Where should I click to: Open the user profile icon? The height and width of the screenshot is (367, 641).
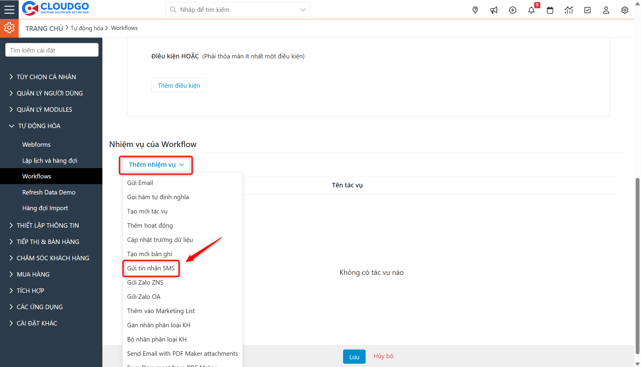(x=606, y=10)
